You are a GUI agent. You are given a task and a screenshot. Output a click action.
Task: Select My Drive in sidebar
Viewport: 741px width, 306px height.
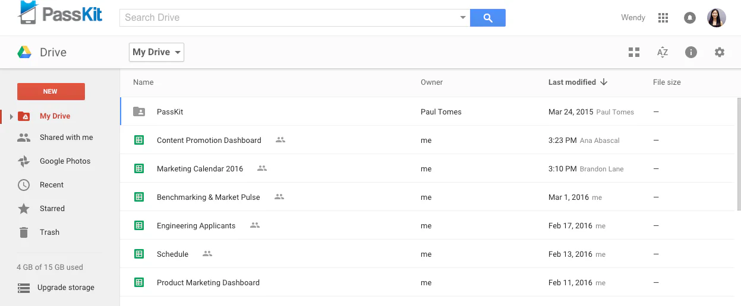55,116
